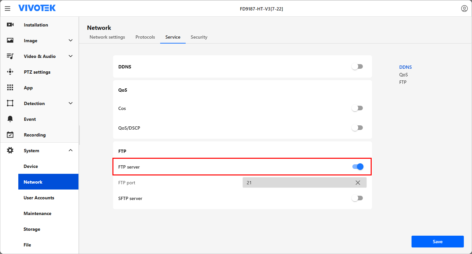Click the Detection frame icon
The height and width of the screenshot is (254, 472).
10,103
